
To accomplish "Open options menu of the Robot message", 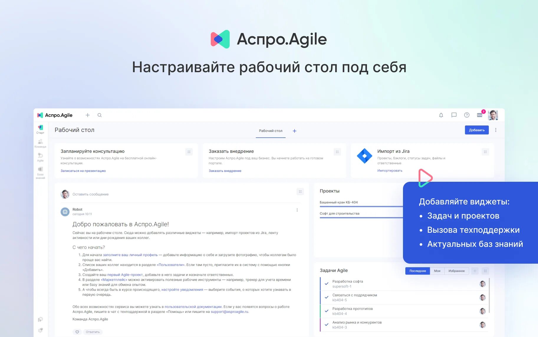I will pyautogui.click(x=297, y=210).
